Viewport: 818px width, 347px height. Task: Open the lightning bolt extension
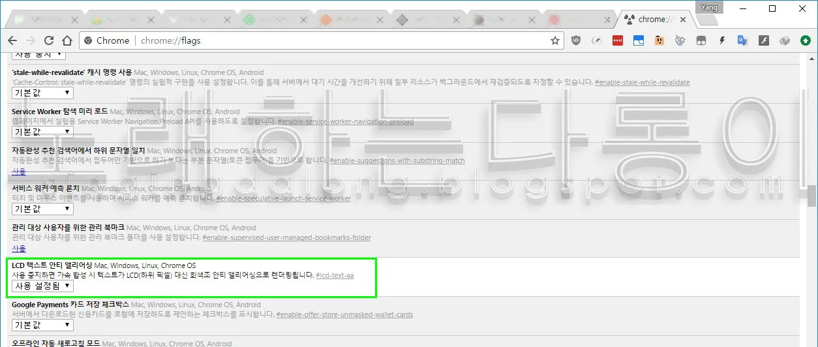pos(721,40)
